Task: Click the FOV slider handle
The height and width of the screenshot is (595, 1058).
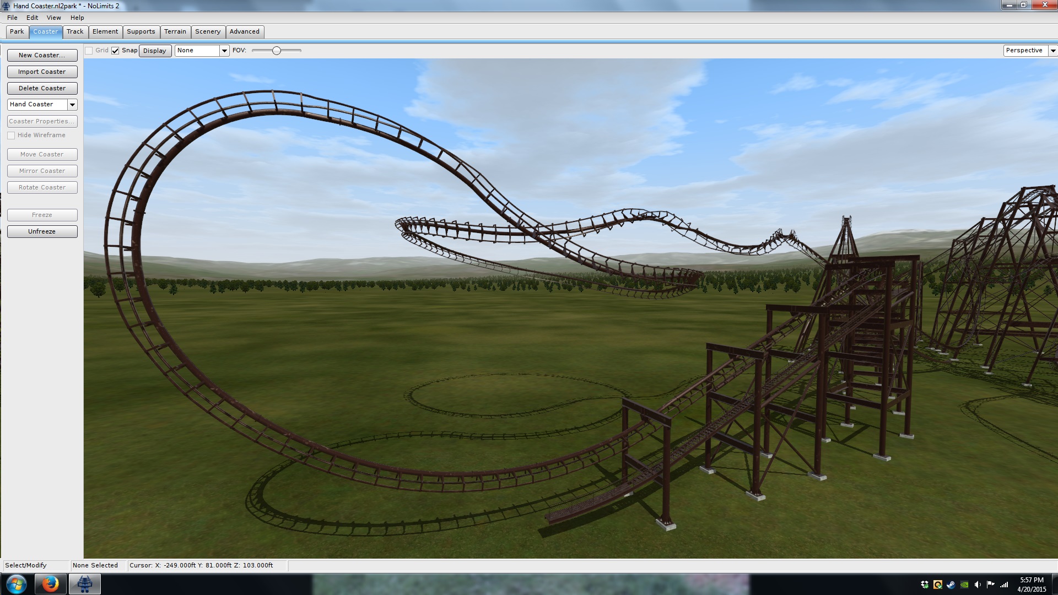Action: 277,51
